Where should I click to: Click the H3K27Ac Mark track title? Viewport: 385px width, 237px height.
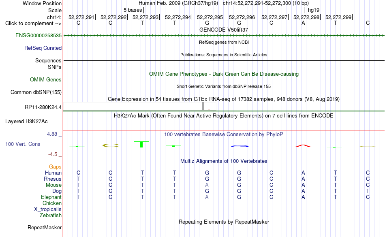click(224, 116)
